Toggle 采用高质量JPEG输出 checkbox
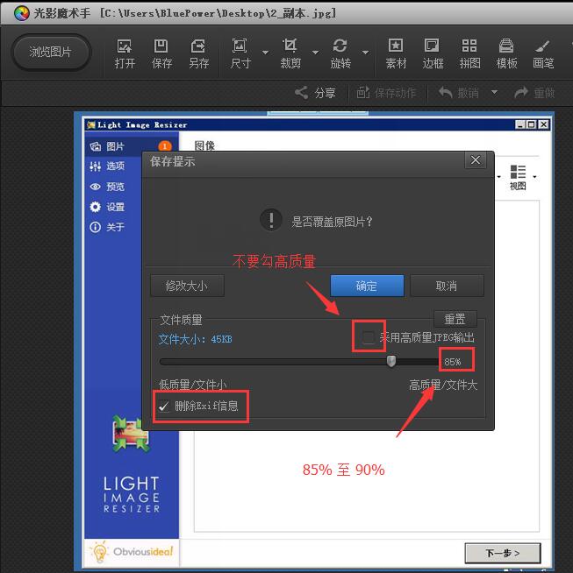The height and width of the screenshot is (573, 573). pyautogui.click(x=368, y=337)
